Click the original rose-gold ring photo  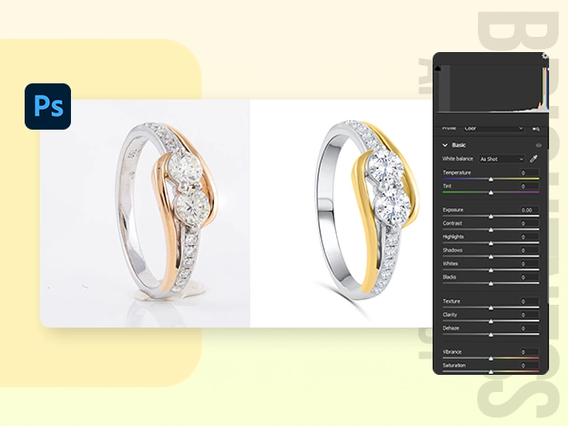point(145,213)
